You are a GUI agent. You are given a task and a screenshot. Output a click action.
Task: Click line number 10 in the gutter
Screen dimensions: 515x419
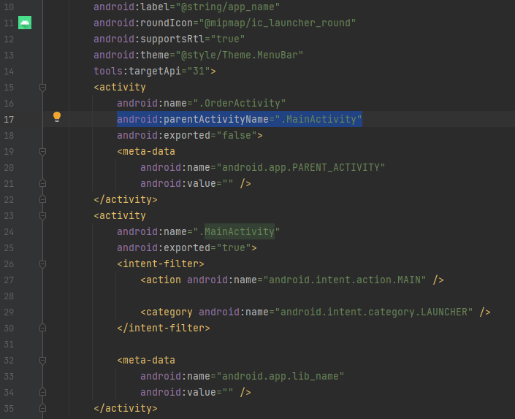pyautogui.click(x=9, y=7)
